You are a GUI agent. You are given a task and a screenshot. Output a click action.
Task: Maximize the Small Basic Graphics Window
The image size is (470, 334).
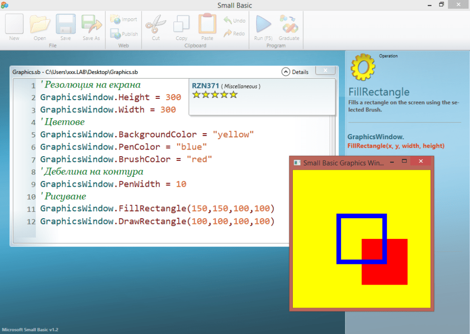pyautogui.click(x=404, y=161)
